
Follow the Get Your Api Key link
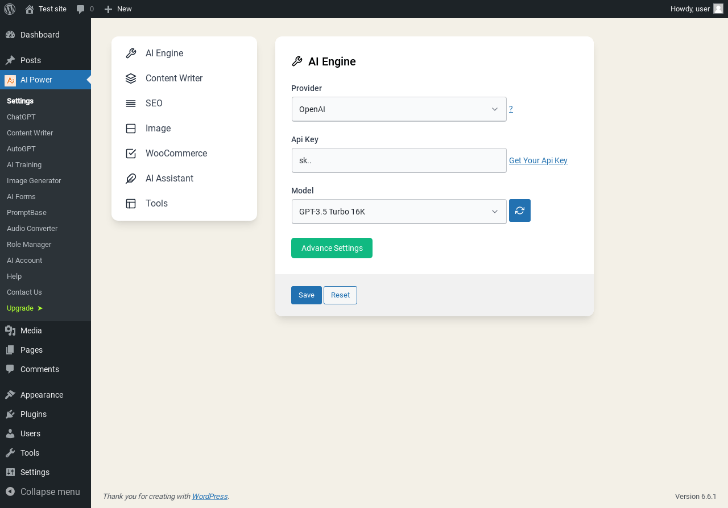pos(538,160)
